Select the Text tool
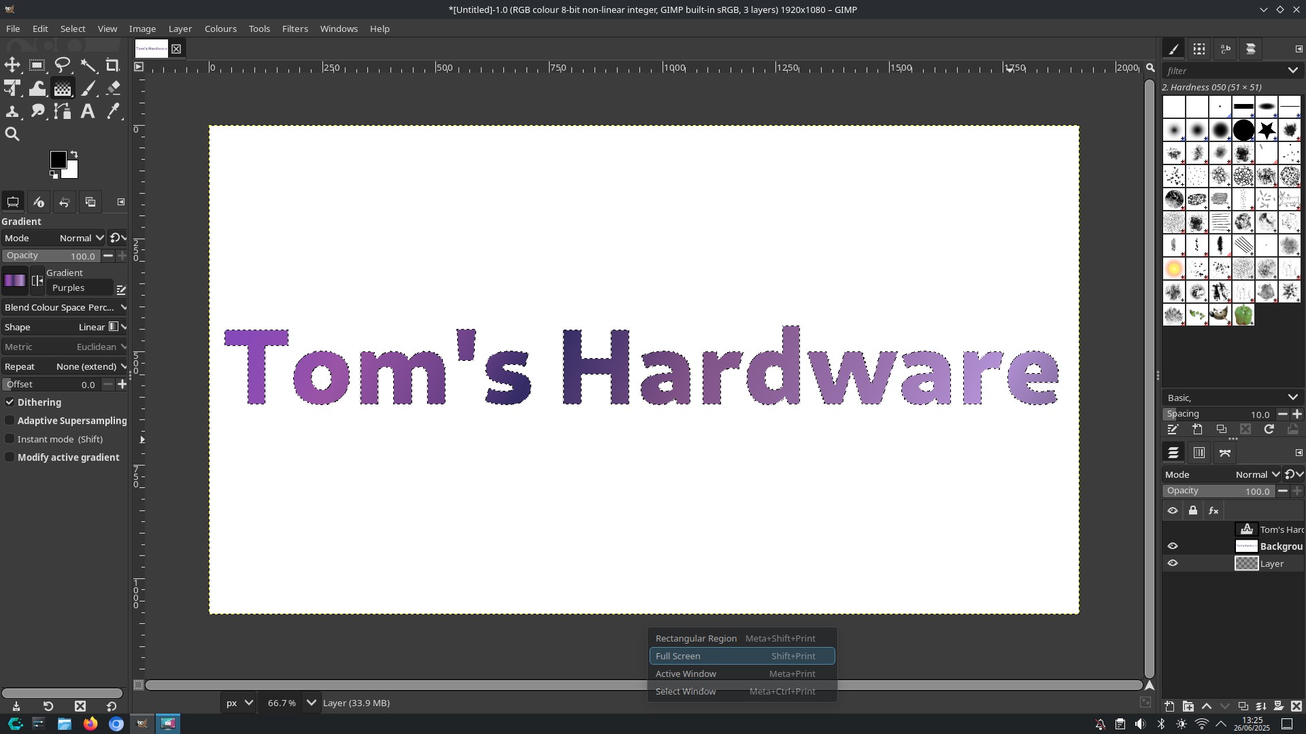Screen dimensions: 1306x734 88,111
